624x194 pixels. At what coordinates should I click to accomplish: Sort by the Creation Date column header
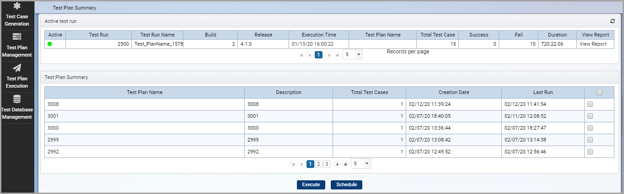[x=454, y=92]
